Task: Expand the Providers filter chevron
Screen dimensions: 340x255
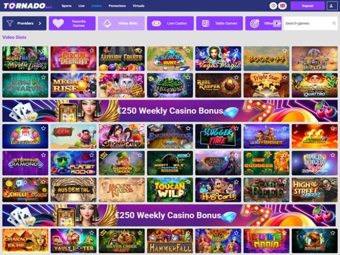Action: 40,23
